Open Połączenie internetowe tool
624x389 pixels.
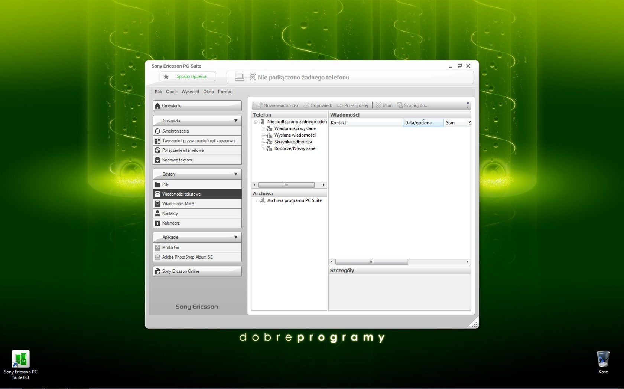pyautogui.click(x=197, y=150)
